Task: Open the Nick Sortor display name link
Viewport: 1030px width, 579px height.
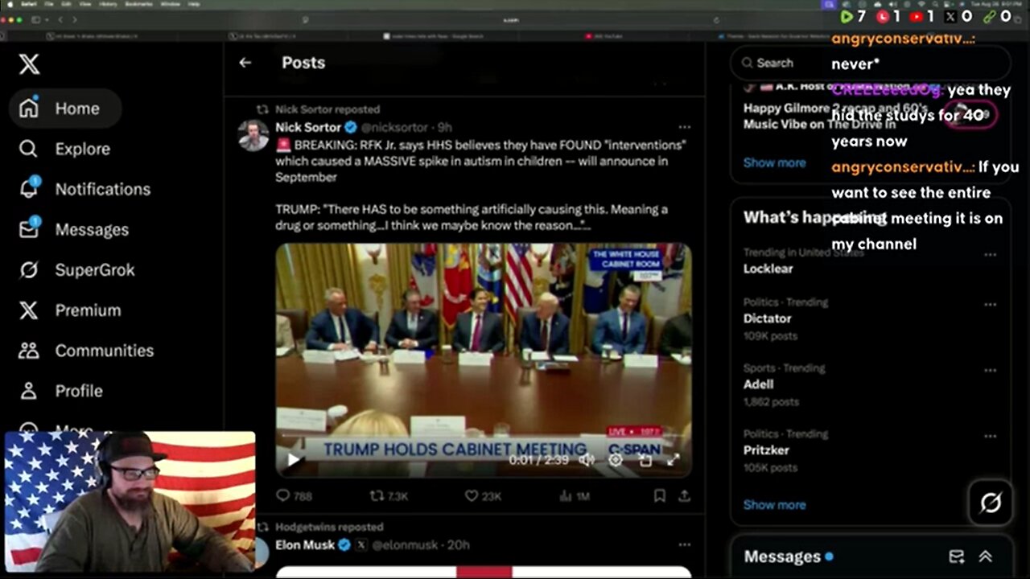Action: [308, 127]
